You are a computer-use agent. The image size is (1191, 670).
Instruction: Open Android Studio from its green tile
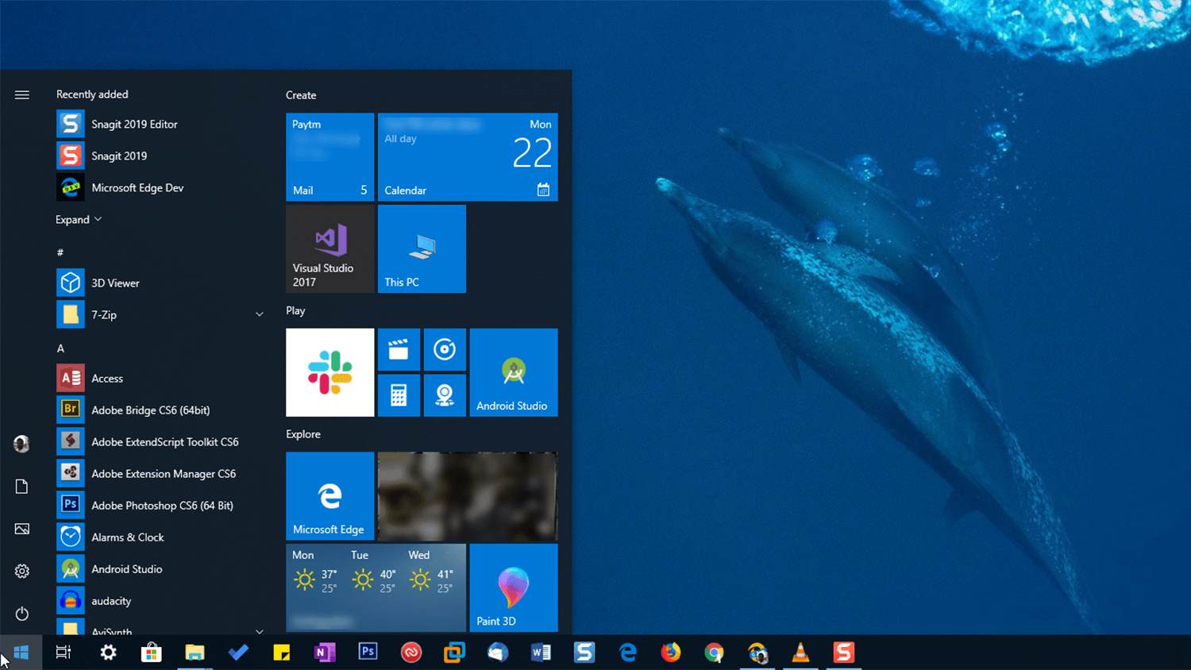click(513, 372)
